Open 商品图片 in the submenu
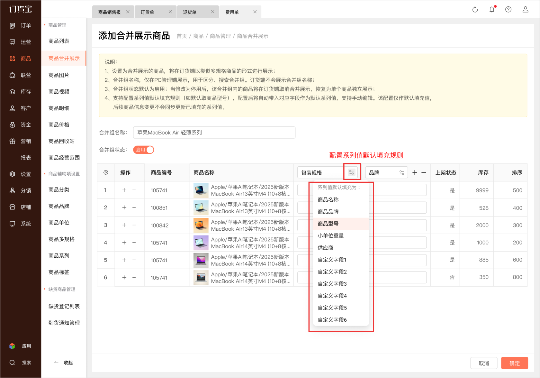Image resolution: width=540 pixels, height=378 pixels. tap(59, 75)
